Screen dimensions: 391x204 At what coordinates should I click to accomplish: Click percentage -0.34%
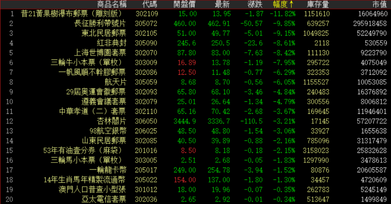[x=284, y=199]
